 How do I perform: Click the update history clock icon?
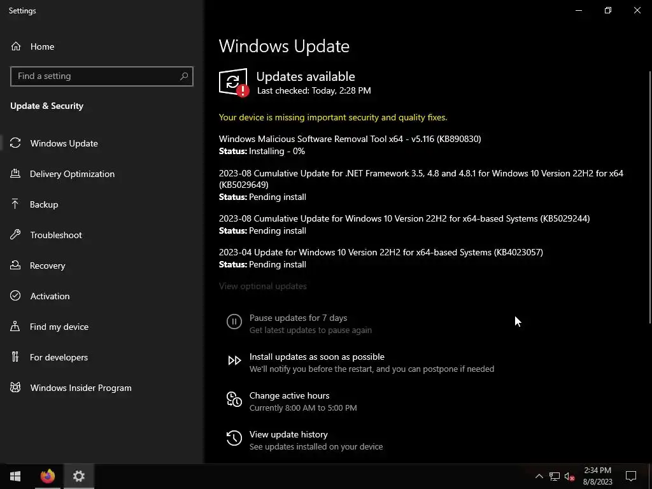234,438
